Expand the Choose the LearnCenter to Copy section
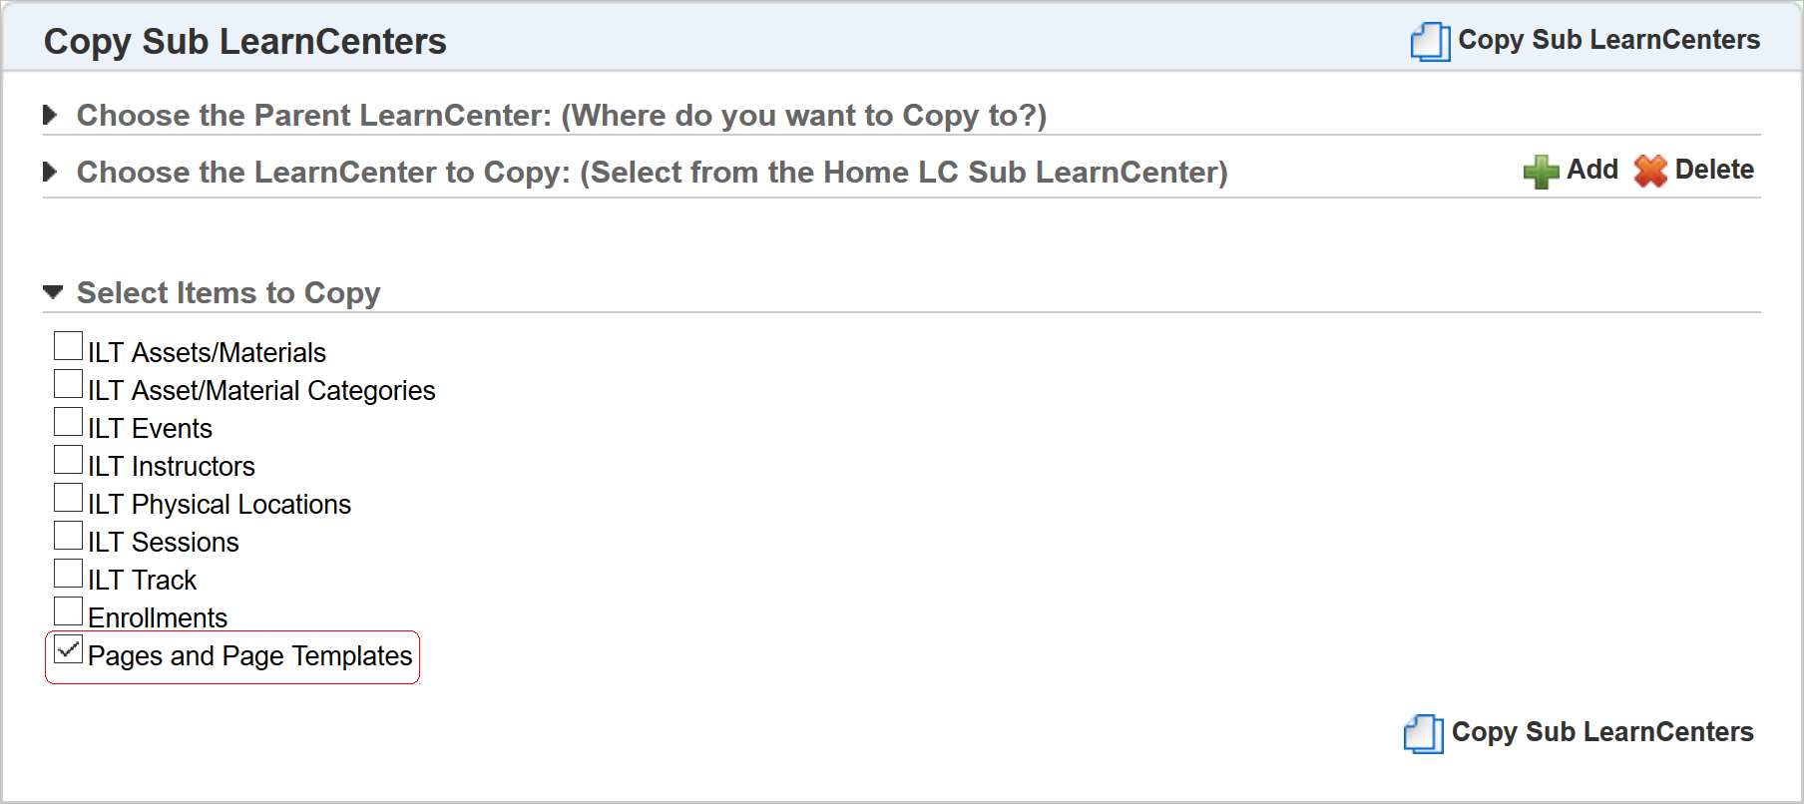The width and height of the screenshot is (1804, 804). point(51,173)
